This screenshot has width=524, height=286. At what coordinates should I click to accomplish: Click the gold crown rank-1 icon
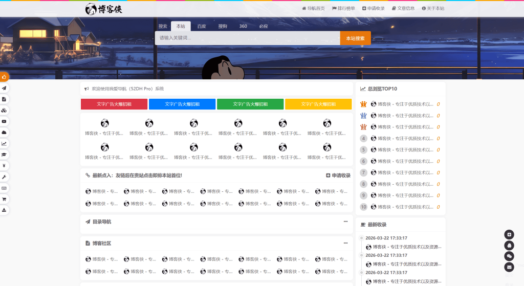364,104
